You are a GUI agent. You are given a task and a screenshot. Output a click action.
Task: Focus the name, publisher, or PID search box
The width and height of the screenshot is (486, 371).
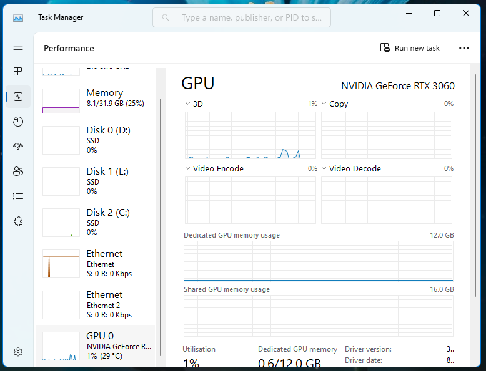pos(242,17)
